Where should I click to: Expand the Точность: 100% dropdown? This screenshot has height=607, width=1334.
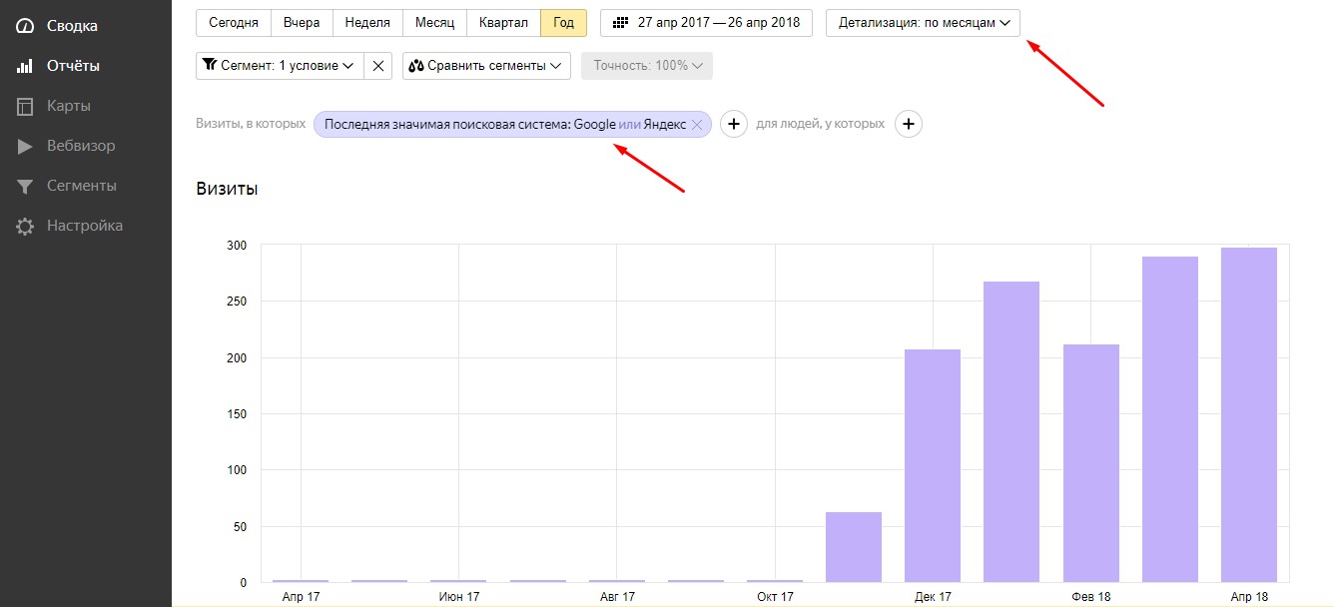click(647, 66)
